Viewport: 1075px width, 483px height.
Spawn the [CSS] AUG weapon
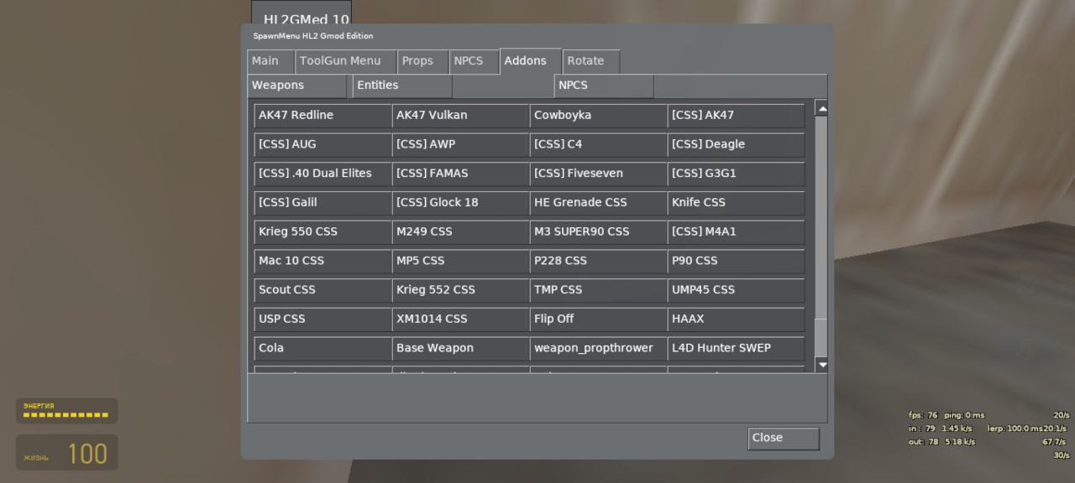pyautogui.click(x=322, y=144)
